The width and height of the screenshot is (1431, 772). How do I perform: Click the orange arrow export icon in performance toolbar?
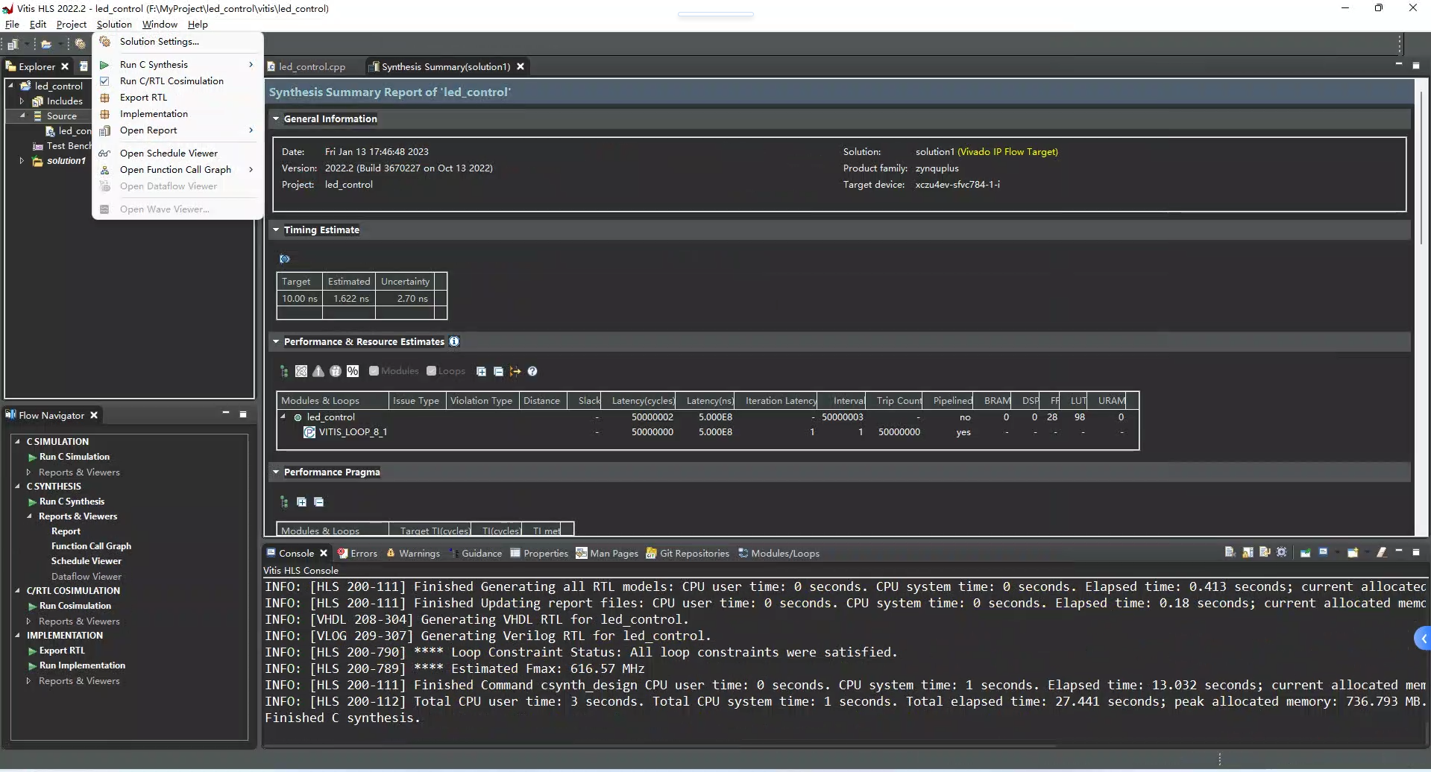pos(515,371)
